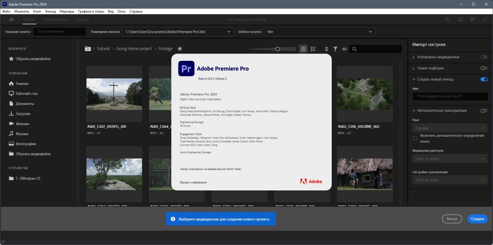Open Юридич. информация link in About dialog
Viewport: 493px width, 245px height.
point(193,182)
